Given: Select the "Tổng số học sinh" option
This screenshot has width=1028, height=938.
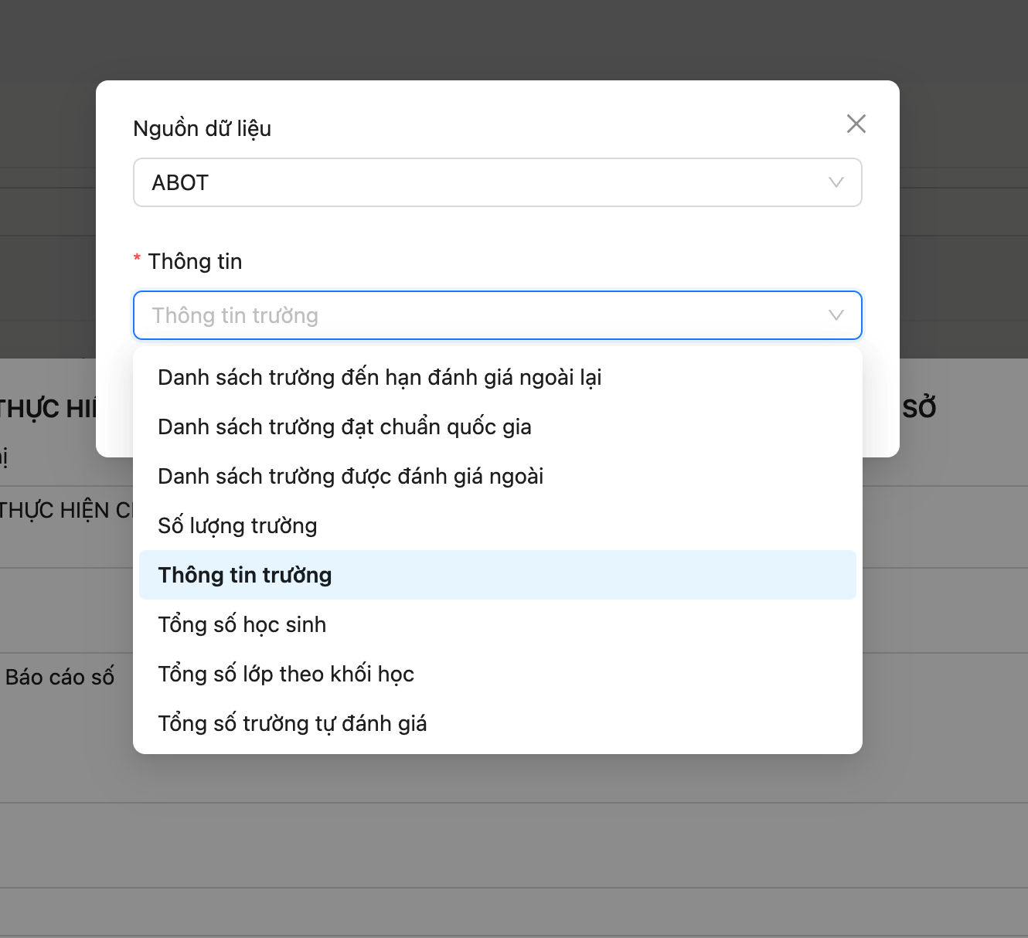Looking at the screenshot, I should pyautogui.click(x=242, y=624).
